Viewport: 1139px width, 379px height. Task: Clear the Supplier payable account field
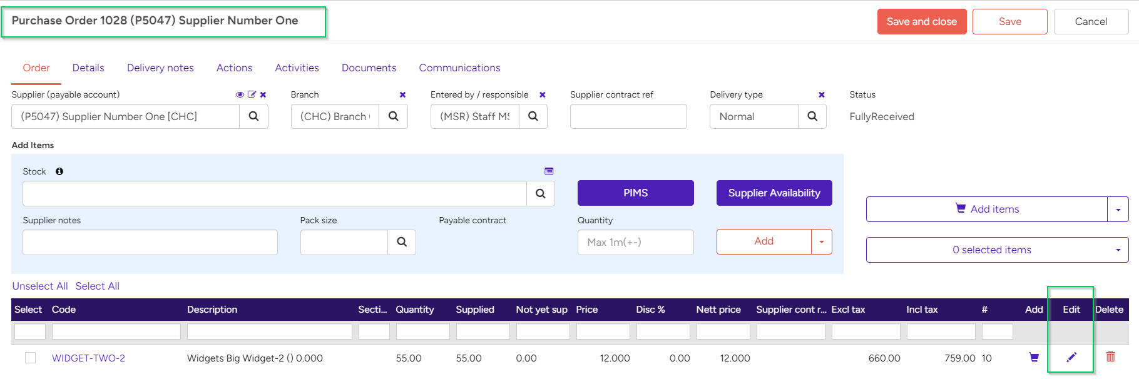tap(263, 95)
